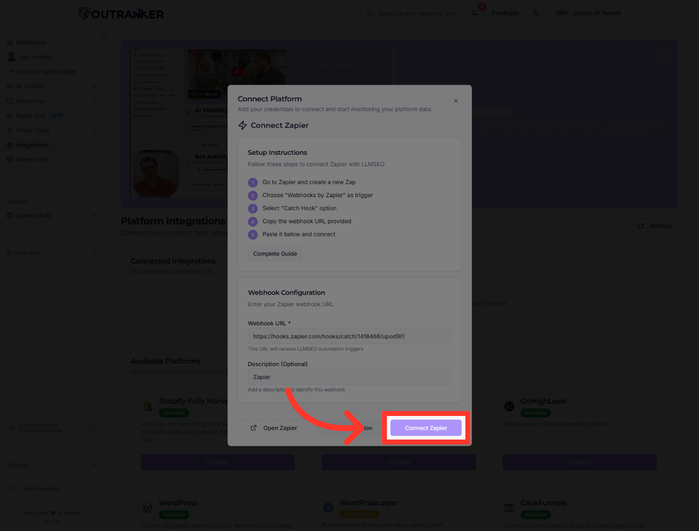Expand the Settings section in the sidebar
This screenshot has height=531, width=699.
coord(94,465)
